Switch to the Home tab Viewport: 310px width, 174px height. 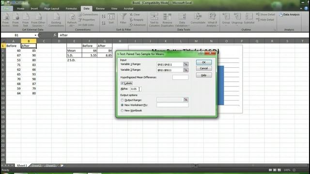coord(20,9)
